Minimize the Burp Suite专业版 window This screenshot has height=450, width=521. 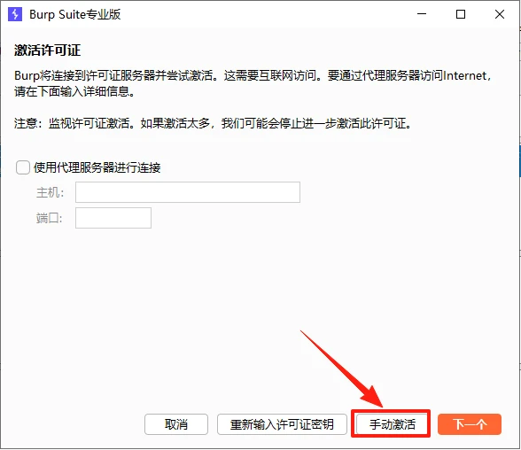tap(422, 14)
